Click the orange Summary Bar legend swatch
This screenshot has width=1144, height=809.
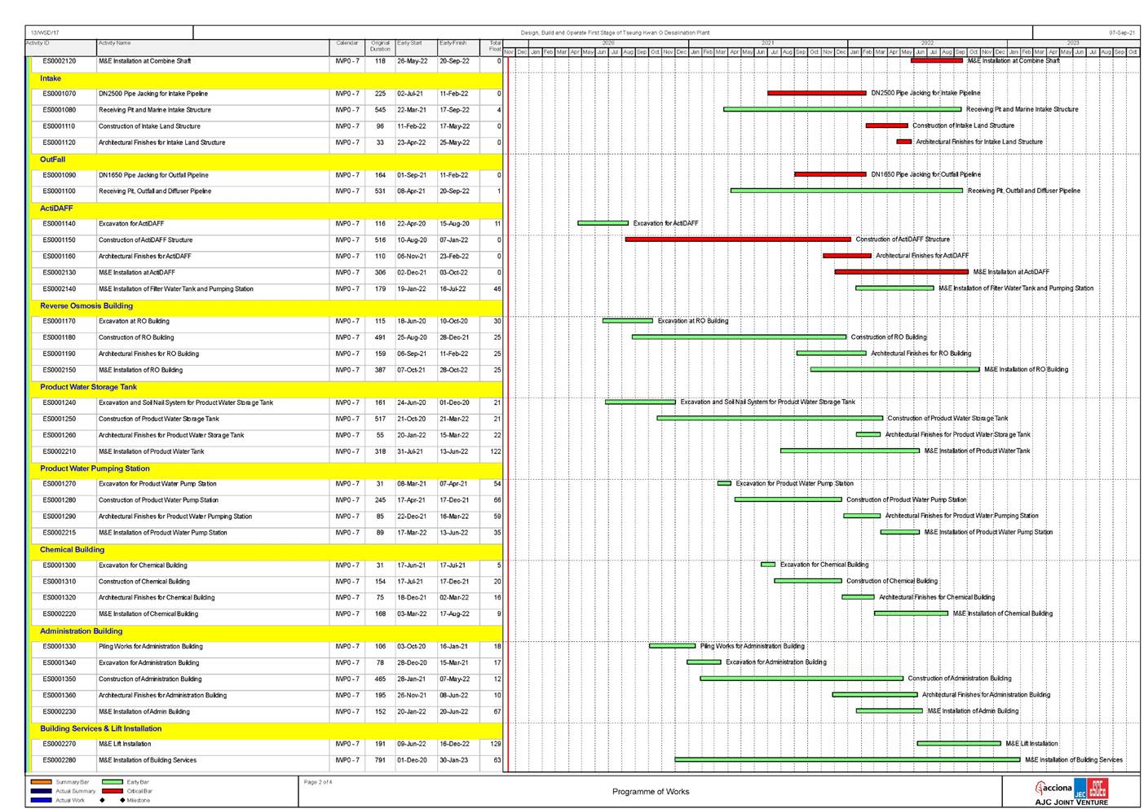pos(41,782)
